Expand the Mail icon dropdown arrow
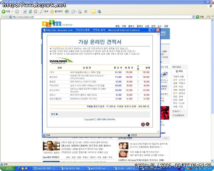Screen dimensions: 214x171 [76, 12]
